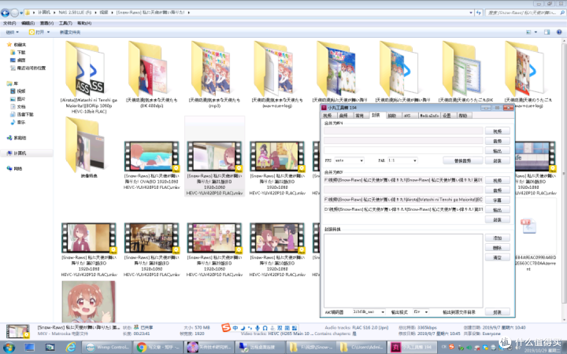Screen dimensions: 567x354
Task: Toggle the Explorer preview pane icon
Action: pos(547,32)
